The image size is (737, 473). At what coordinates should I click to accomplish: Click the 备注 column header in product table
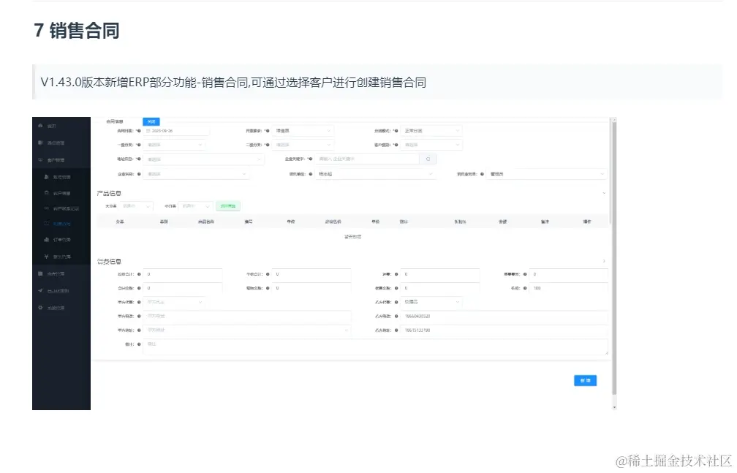tap(545, 222)
